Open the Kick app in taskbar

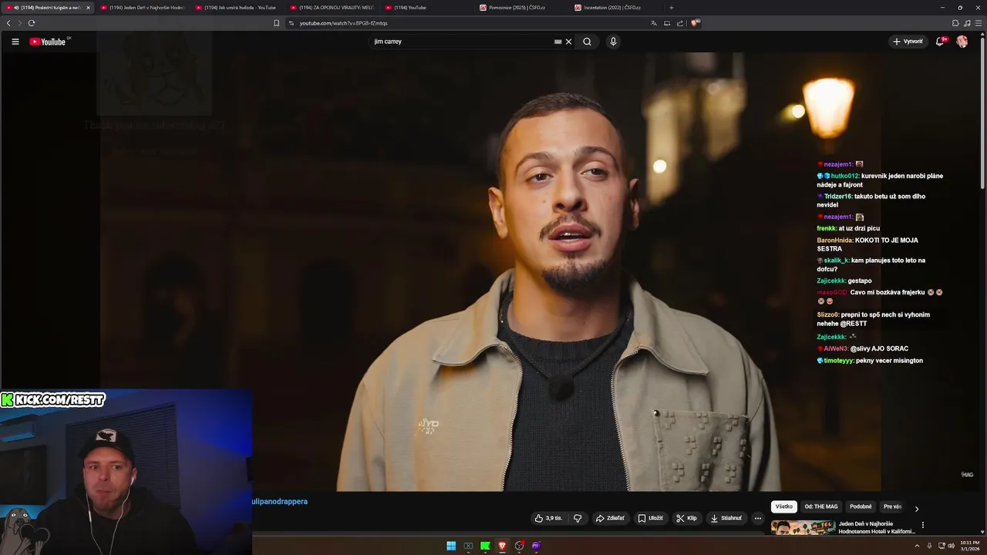[485, 546]
